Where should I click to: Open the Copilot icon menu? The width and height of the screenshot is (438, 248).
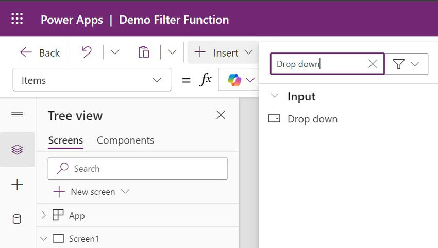(241, 80)
